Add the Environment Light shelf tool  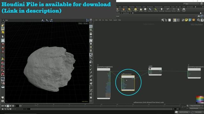coord(135,9)
